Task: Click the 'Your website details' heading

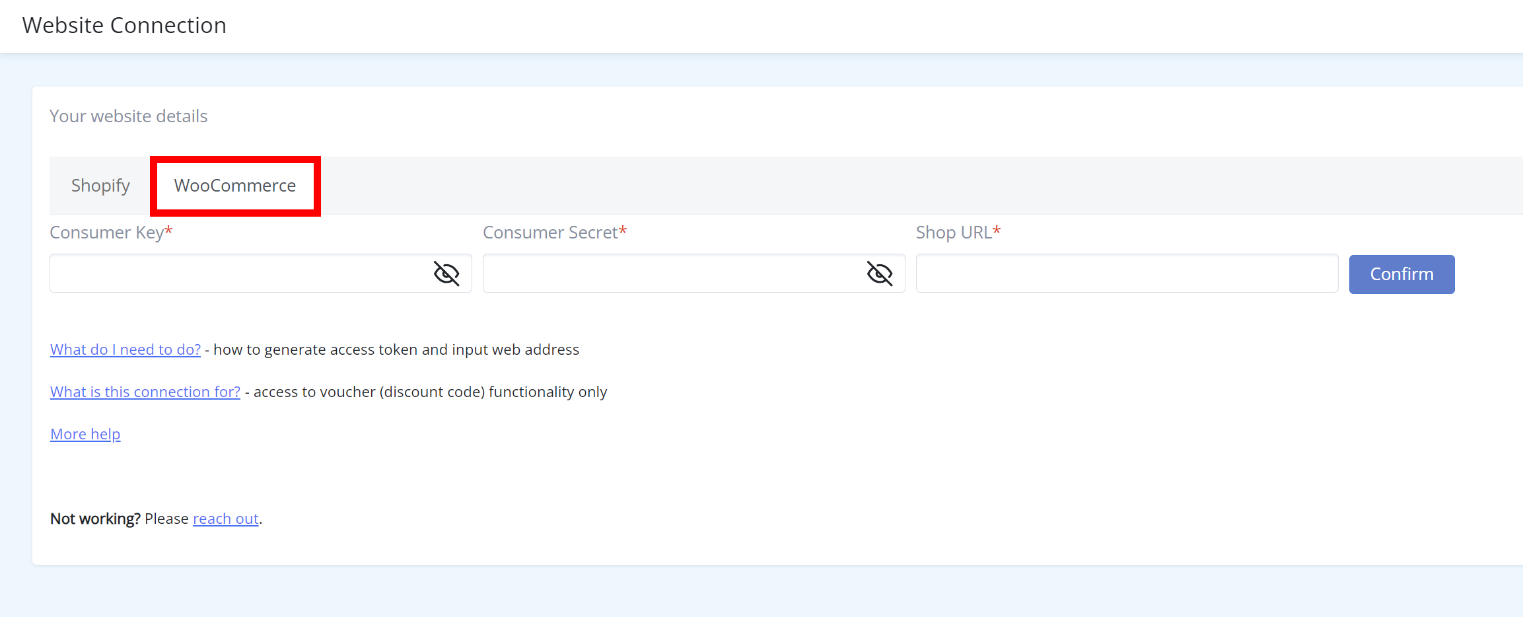Action: (x=129, y=116)
